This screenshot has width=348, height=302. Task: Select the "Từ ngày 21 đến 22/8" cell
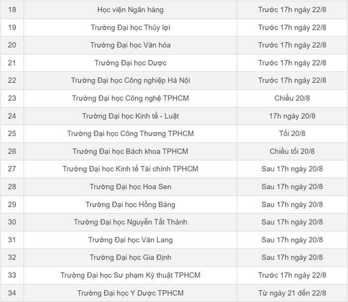[292, 293]
